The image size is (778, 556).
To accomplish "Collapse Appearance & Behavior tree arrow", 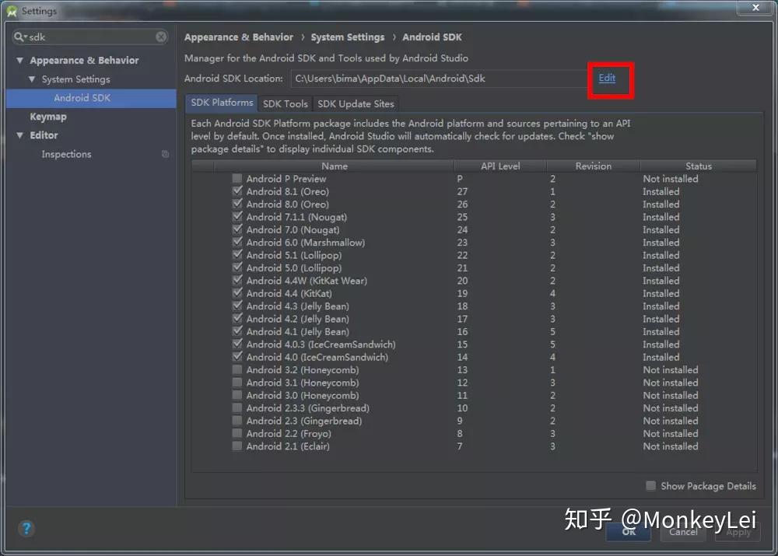I will [x=20, y=61].
